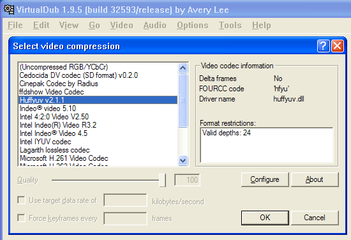
Task: Select ffdshow Video Codec
Action: [98, 92]
